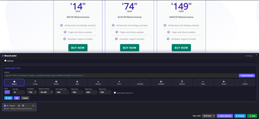Select the Pointer cue type
Viewport: 259px width, 119px height.
(x=224, y=82)
